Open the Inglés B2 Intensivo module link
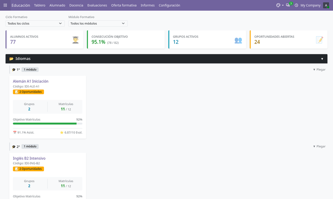 click(x=29, y=158)
